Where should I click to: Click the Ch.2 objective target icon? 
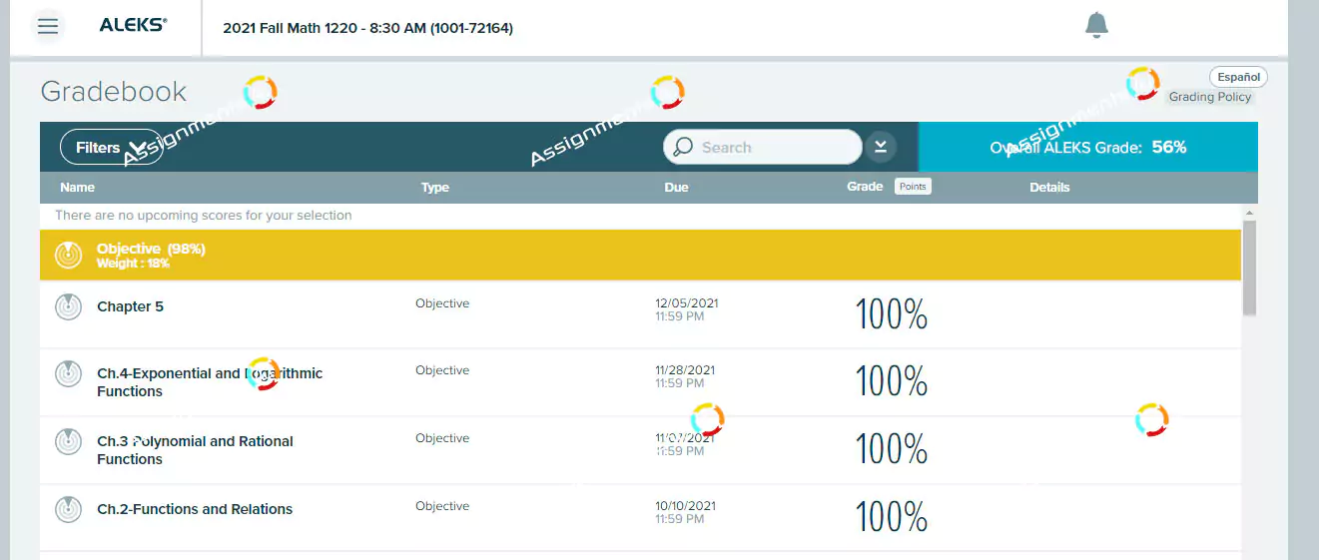tap(68, 509)
